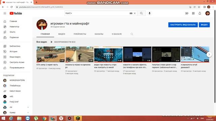
Task: Open the Create video camera icon
Action: [187, 13]
